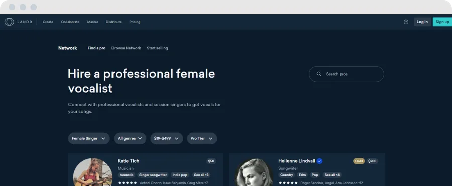Open Helienne Lindvall's profile name
This screenshot has height=186, width=452.
click(x=297, y=161)
